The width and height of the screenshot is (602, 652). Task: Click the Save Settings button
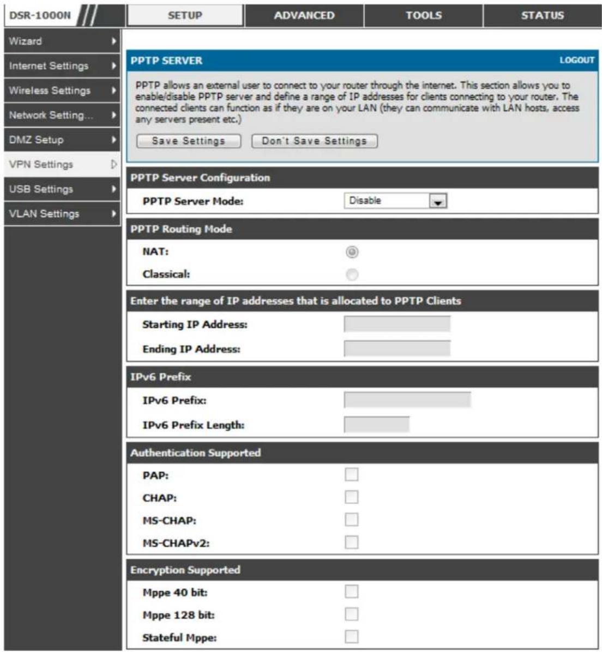point(189,141)
